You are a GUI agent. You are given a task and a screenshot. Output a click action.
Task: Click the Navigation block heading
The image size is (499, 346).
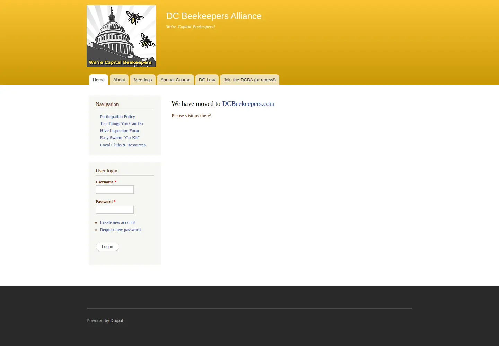click(107, 104)
